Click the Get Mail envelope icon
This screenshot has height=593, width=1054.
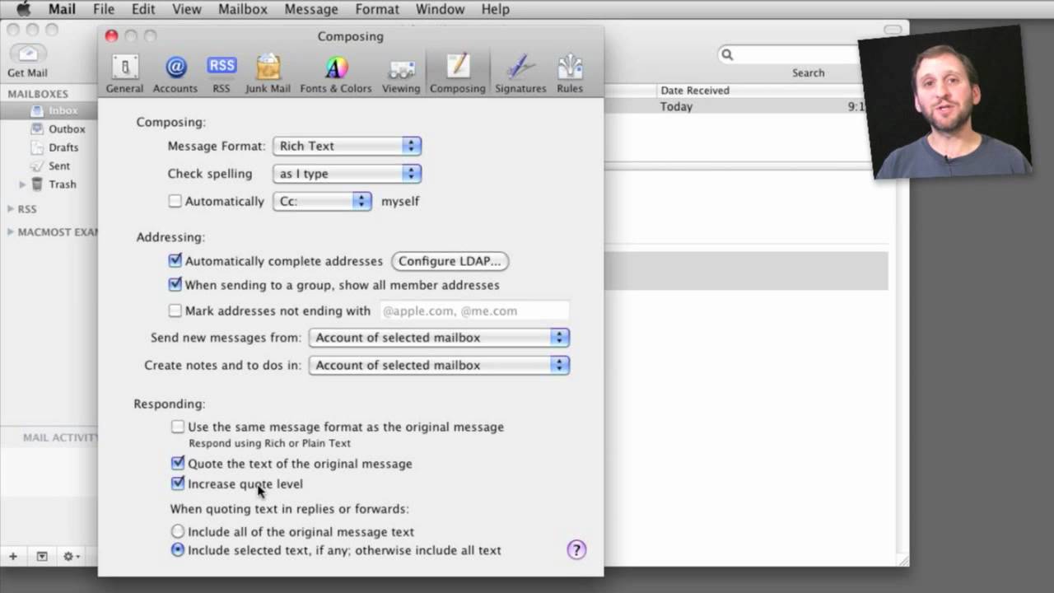click(27, 54)
